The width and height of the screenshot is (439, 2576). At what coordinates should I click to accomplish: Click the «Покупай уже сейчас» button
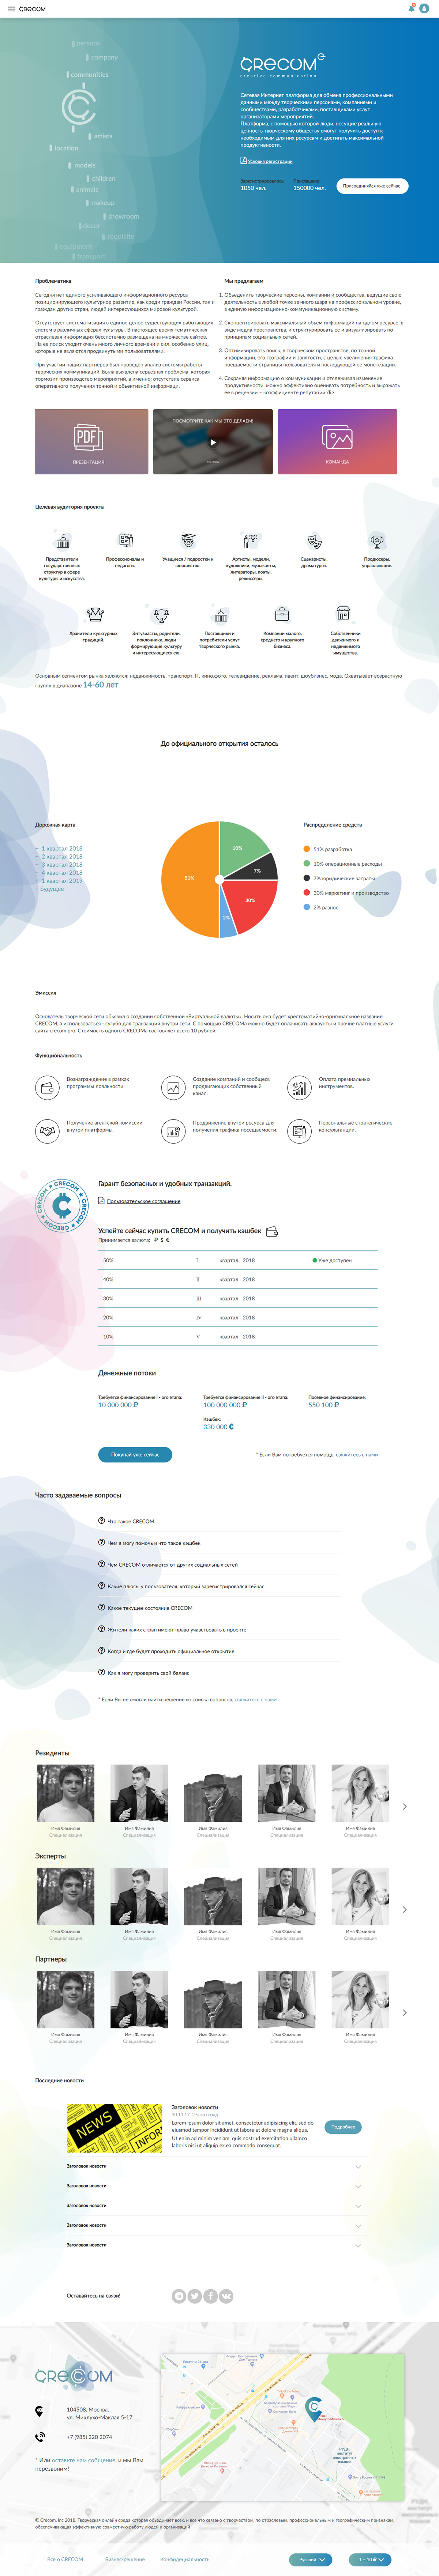[x=135, y=1455]
